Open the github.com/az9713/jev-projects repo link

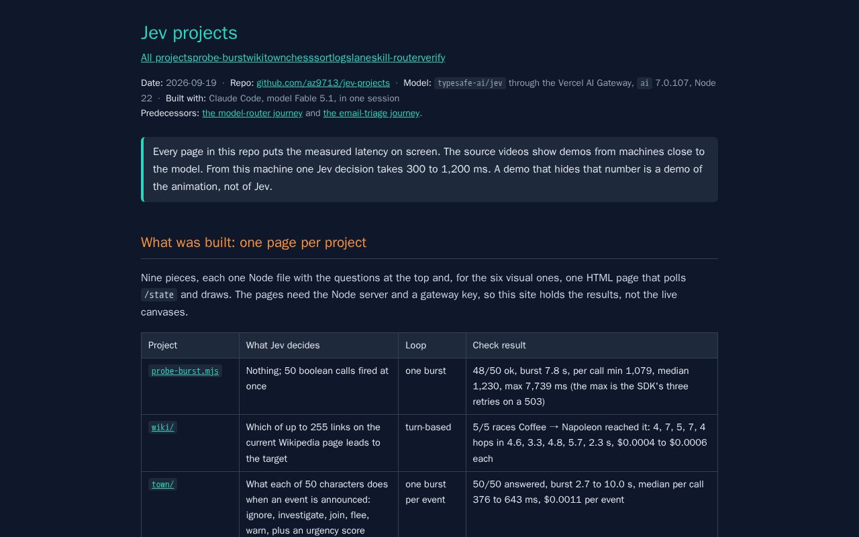[x=323, y=83]
